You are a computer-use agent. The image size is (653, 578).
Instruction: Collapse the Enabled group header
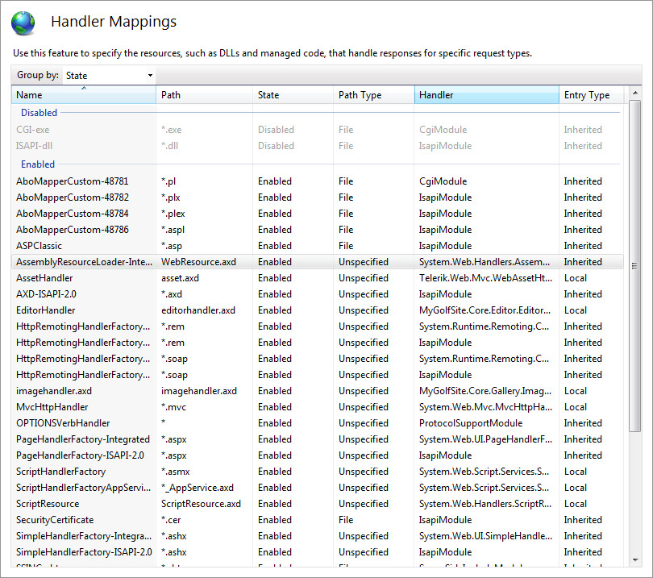click(38, 164)
